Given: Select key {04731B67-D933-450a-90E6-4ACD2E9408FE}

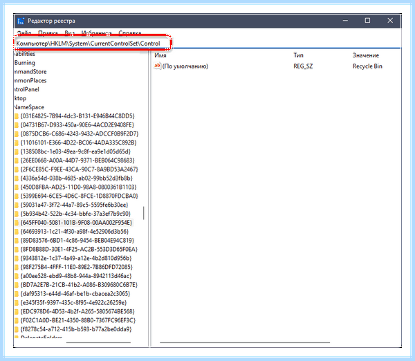Looking at the screenshot, I should tap(77, 124).
